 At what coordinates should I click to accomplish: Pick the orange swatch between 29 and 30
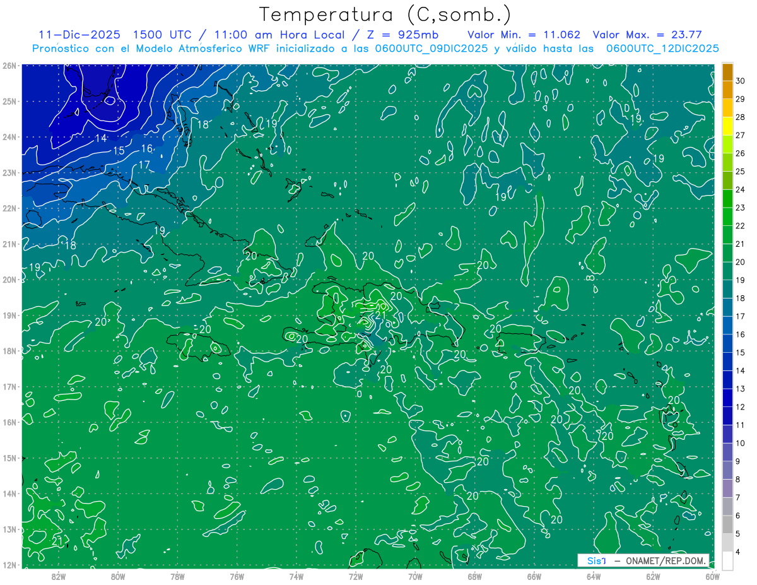728,90
